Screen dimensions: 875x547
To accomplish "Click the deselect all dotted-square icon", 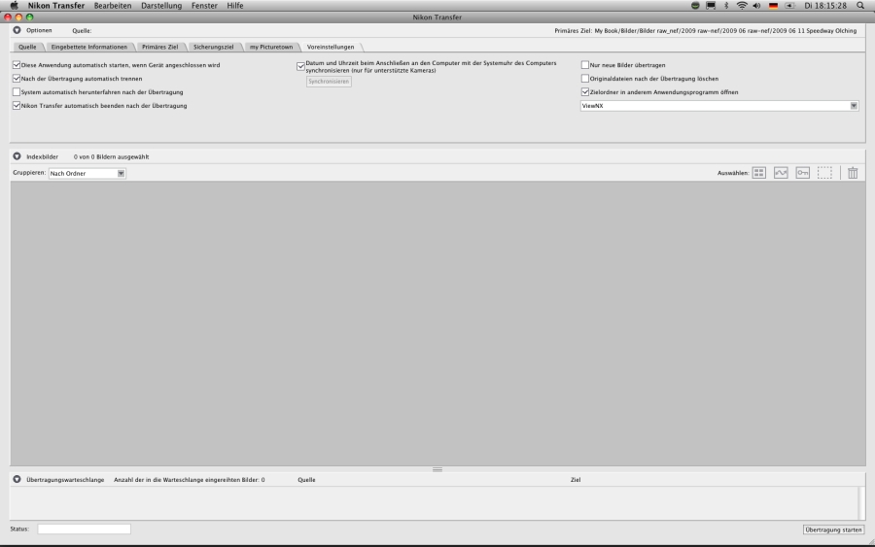I will tap(824, 173).
